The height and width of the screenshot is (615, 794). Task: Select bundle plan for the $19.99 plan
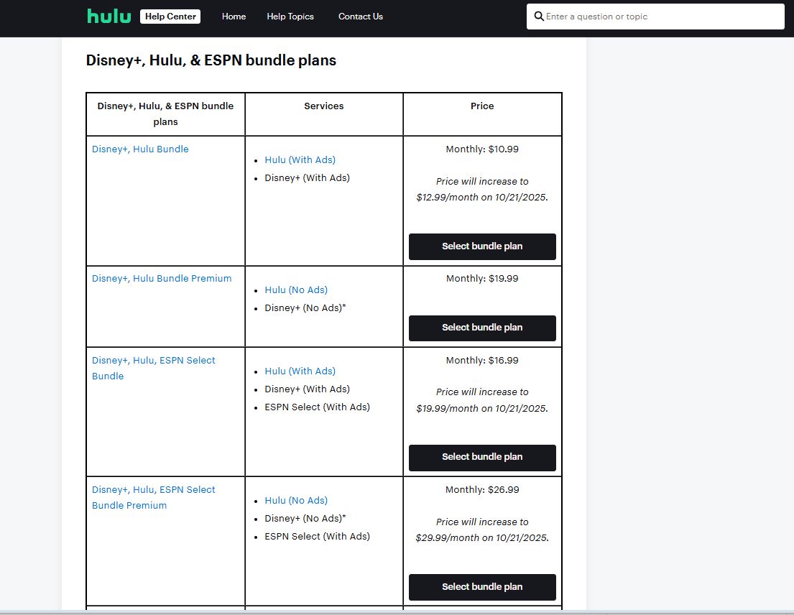(482, 328)
